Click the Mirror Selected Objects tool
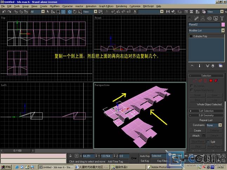The height and width of the screenshot is (170, 227). pyautogui.click(x=168, y=12)
